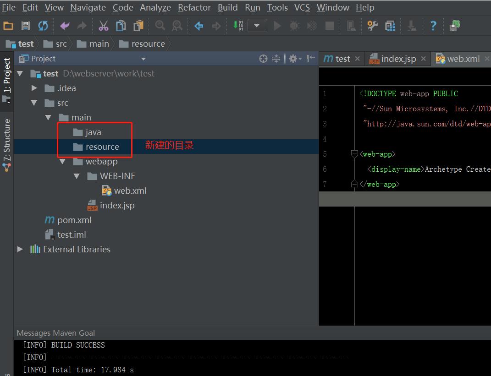
Task: Click the Scroll from Source crosshair icon
Action: [x=263, y=59]
